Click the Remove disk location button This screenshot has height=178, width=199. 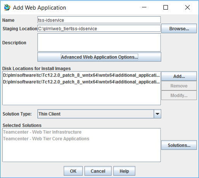[x=179, y=86]
